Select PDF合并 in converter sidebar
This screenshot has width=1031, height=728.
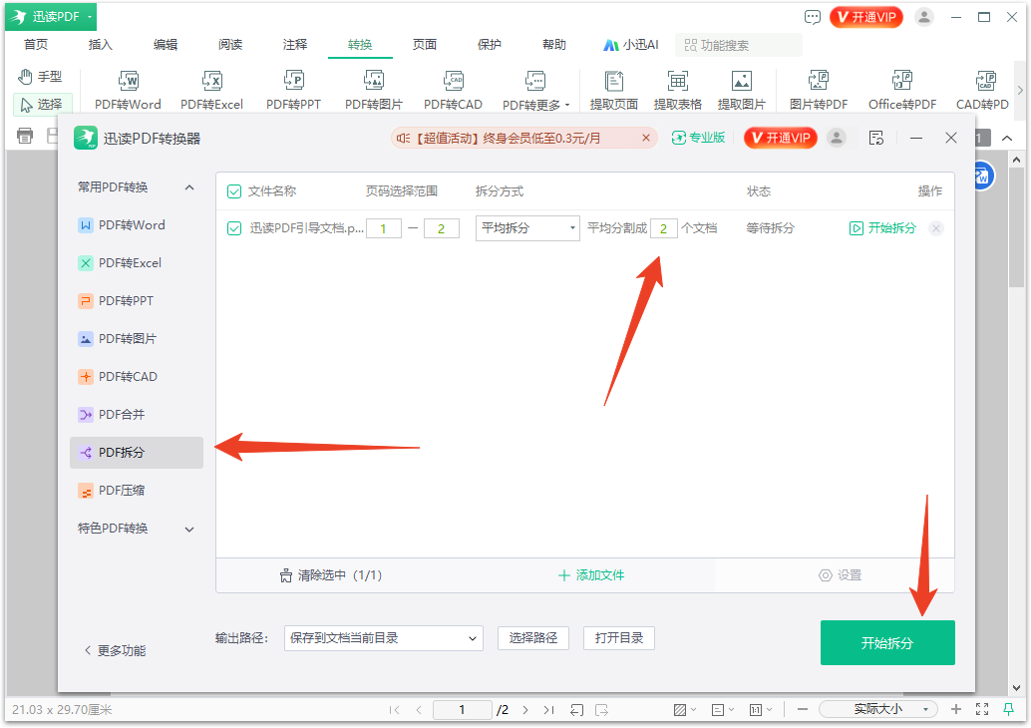tap(137, 415)
